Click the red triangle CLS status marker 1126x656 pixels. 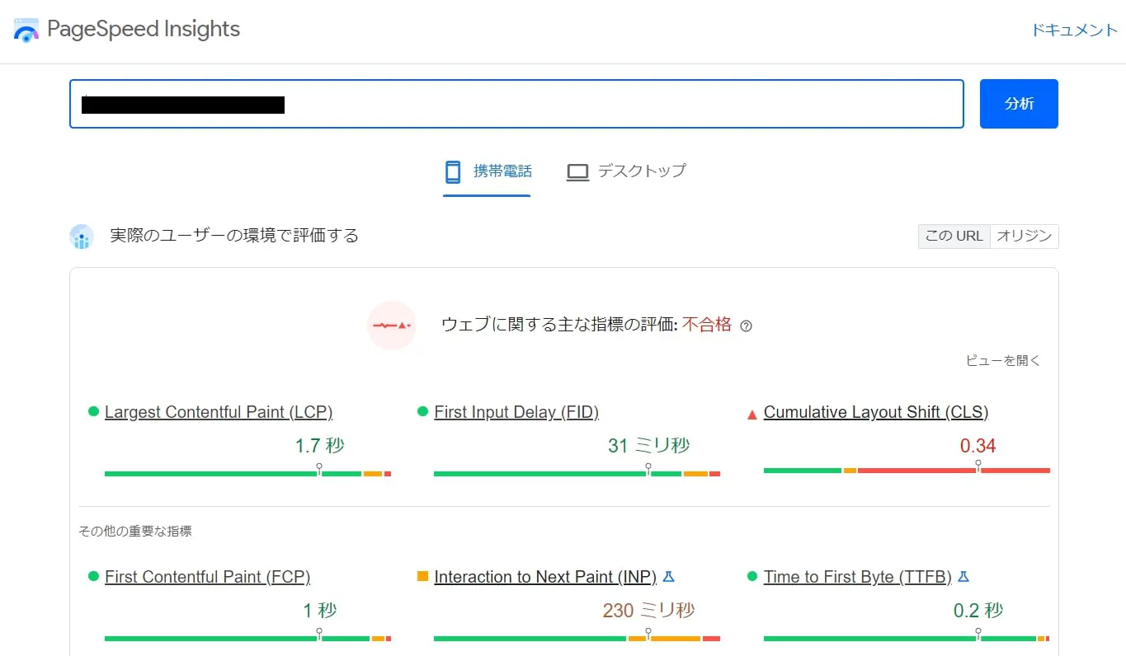751,414
